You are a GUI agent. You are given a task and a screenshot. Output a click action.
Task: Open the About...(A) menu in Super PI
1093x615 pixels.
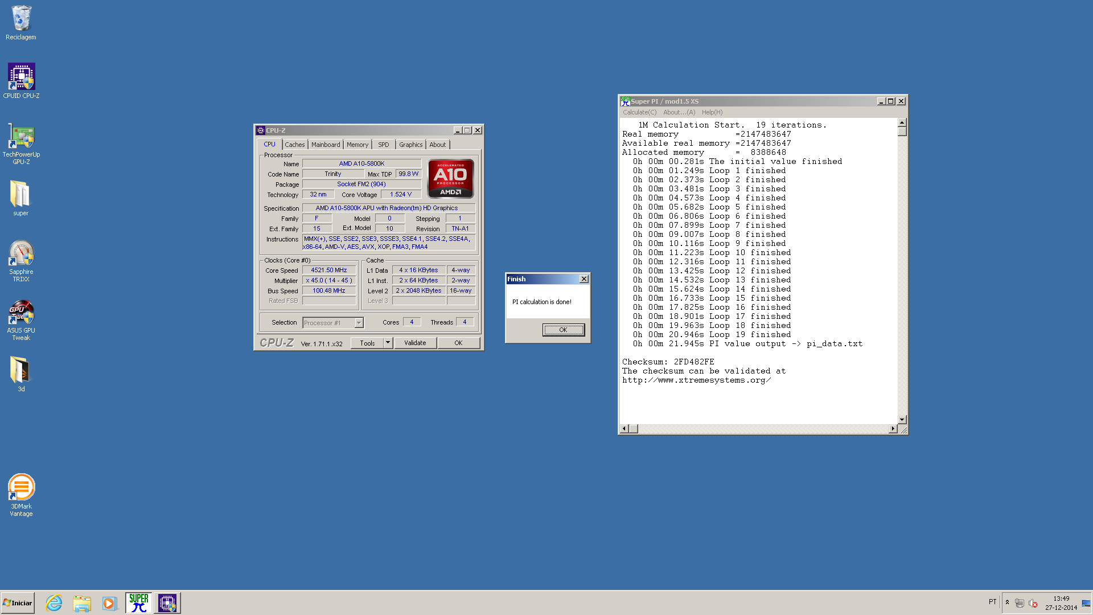click(679, 113)
